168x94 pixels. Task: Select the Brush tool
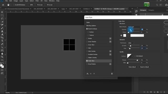click(x=2, y=28)
